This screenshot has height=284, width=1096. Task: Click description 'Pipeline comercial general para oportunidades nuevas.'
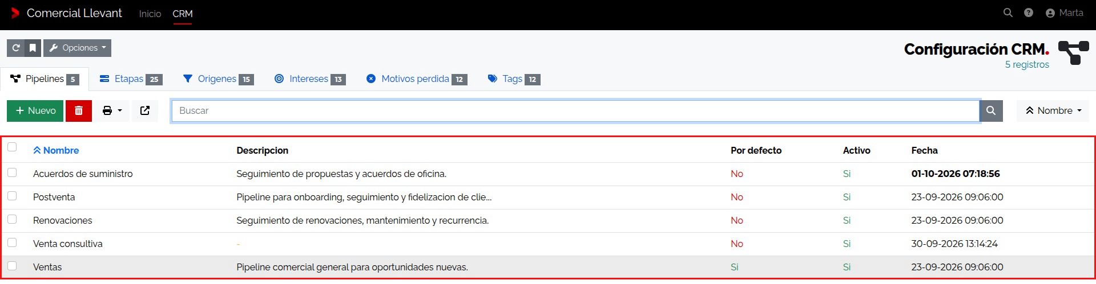click(x=352, y=267)
